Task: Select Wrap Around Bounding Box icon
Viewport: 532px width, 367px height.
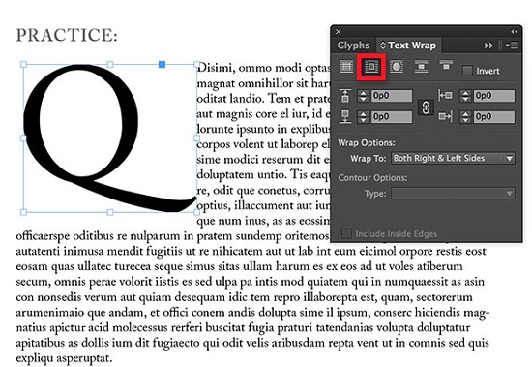Action: click(371, 66)
